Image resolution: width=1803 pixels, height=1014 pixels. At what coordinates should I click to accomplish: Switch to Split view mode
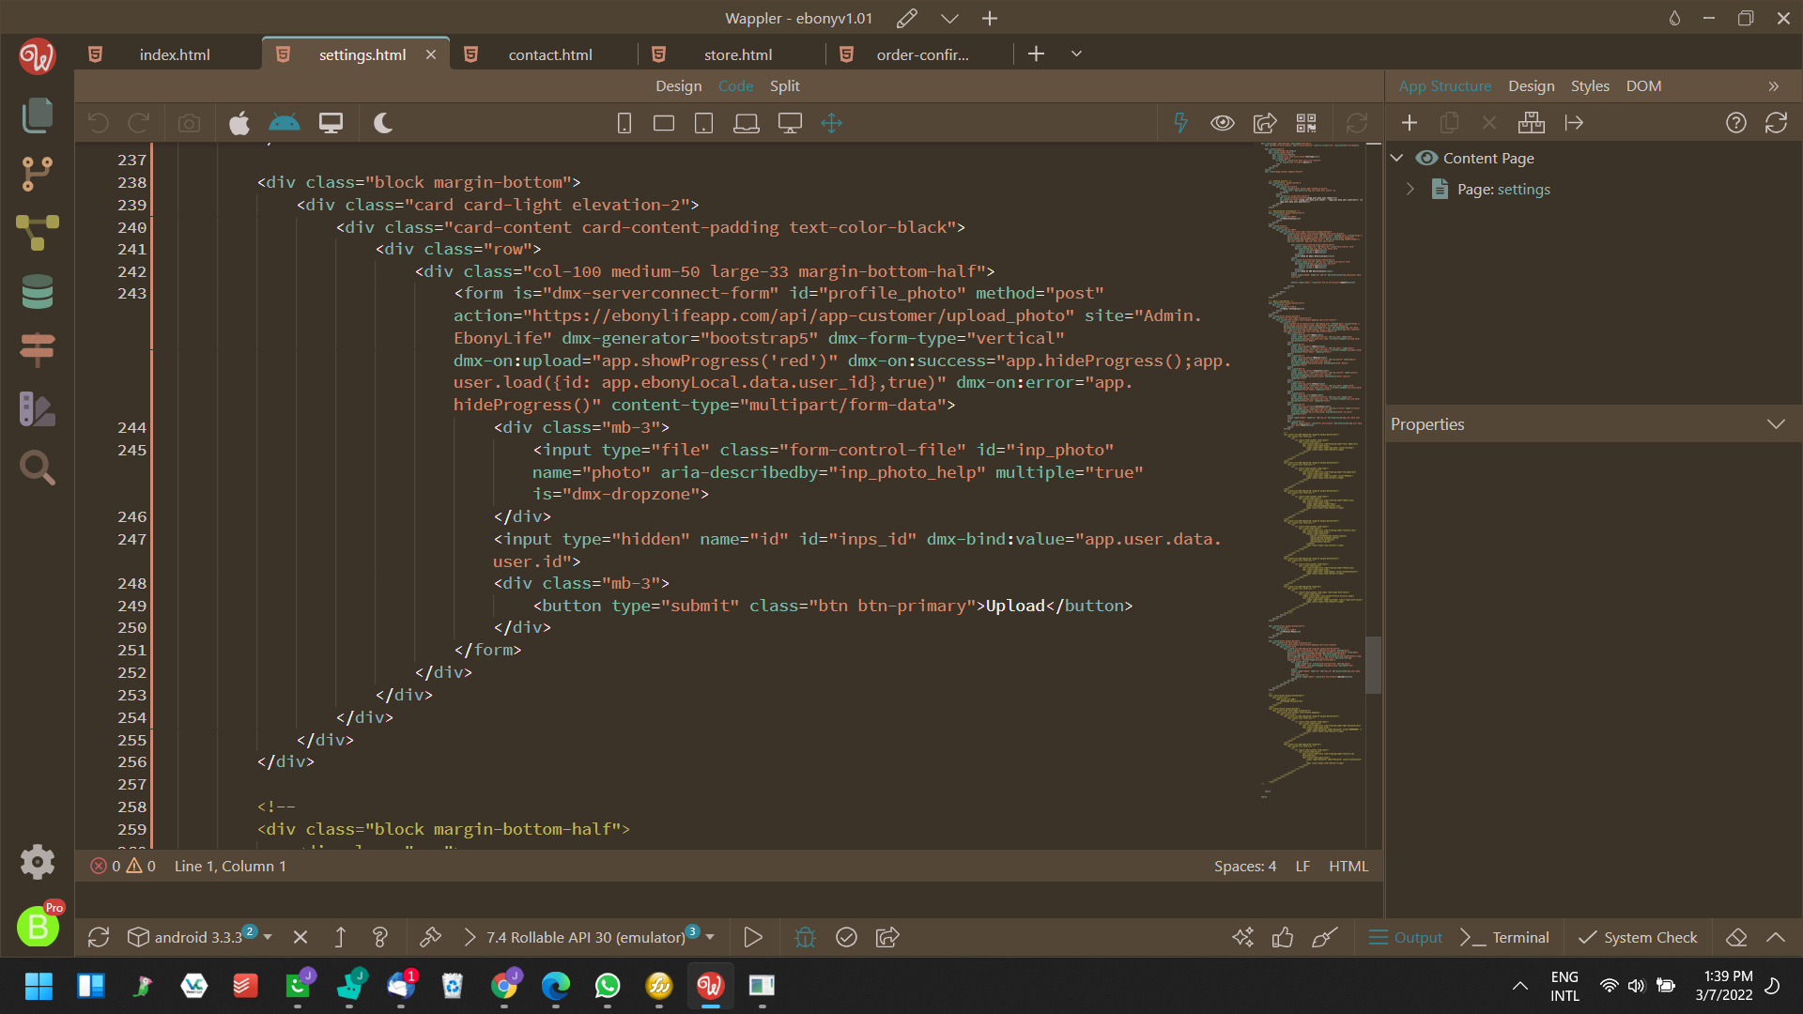784,85
